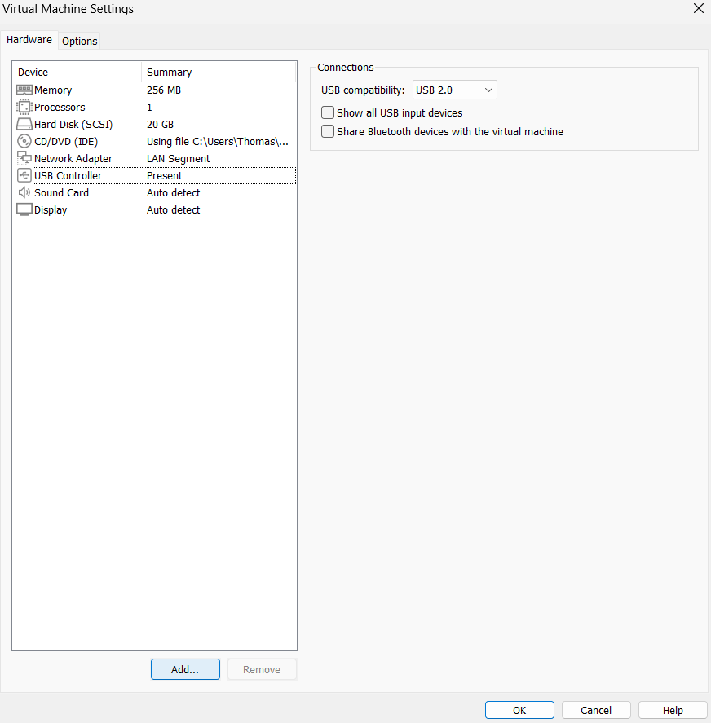Close the Virtual Machine Settings window
The height and width of the screenshot is (723, 711).
point(699,8)
